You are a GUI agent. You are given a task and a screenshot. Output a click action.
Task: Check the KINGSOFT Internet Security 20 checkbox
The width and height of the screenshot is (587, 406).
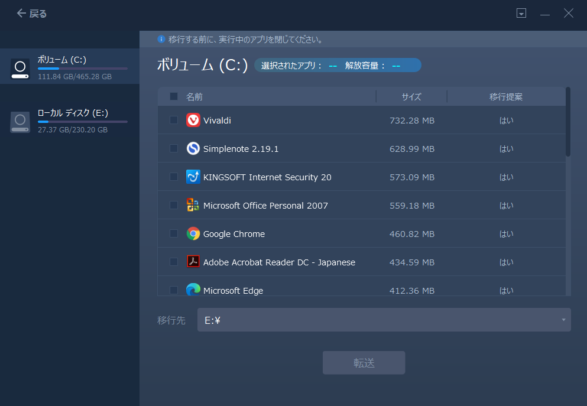(174, 177)
